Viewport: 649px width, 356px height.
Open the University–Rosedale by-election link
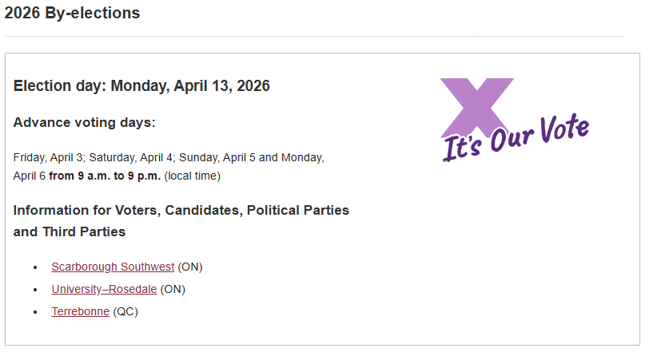[x=104, y=289]
